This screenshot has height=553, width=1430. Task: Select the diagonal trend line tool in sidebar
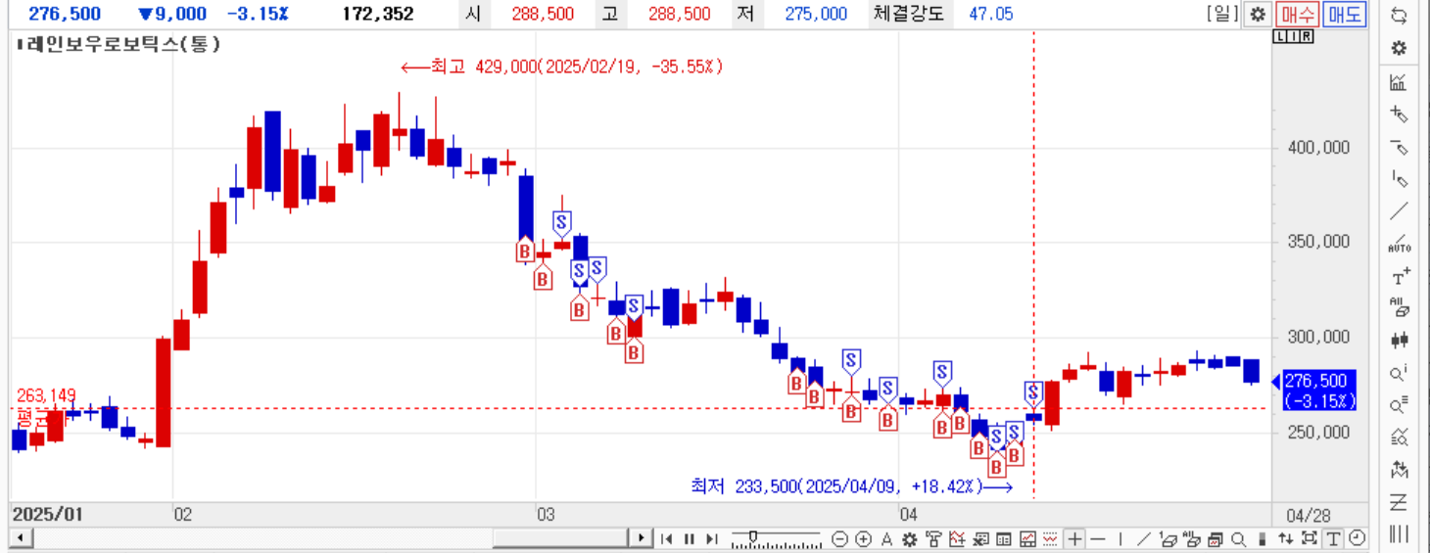pos(1400,211)
